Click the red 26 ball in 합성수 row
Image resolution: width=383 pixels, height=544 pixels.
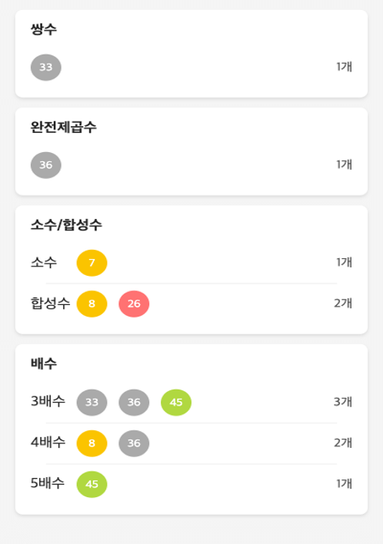pyautogui.click(x=134, y=304)
